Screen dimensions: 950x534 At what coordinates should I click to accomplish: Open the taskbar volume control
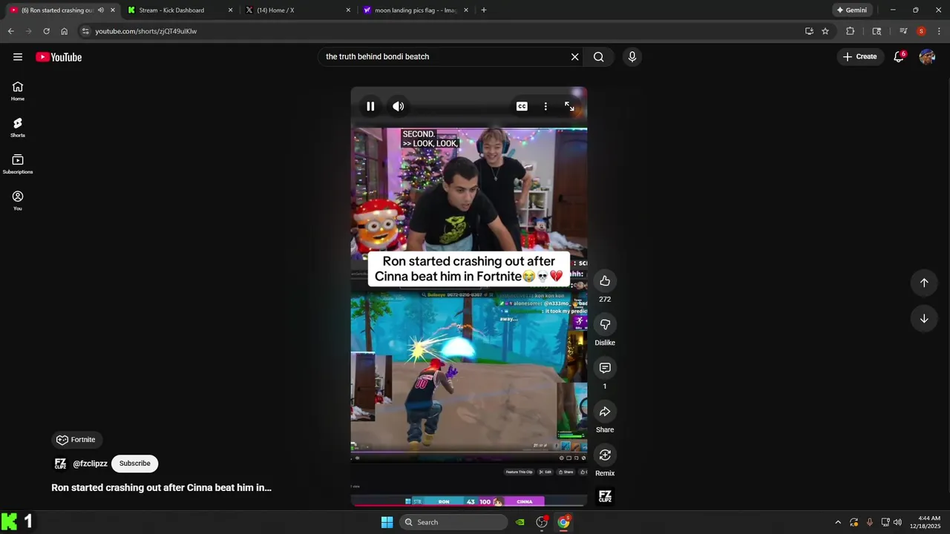(x=897, y=522)
